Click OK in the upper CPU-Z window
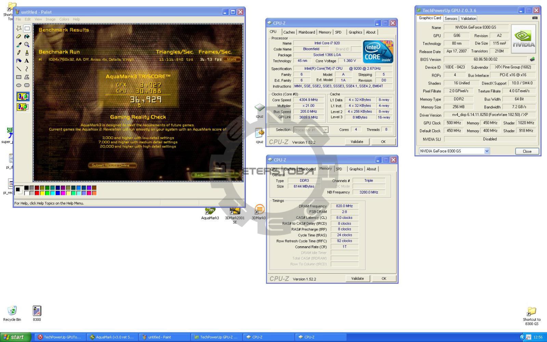This screenshot has height=342, width=547. tap(383, 142)
